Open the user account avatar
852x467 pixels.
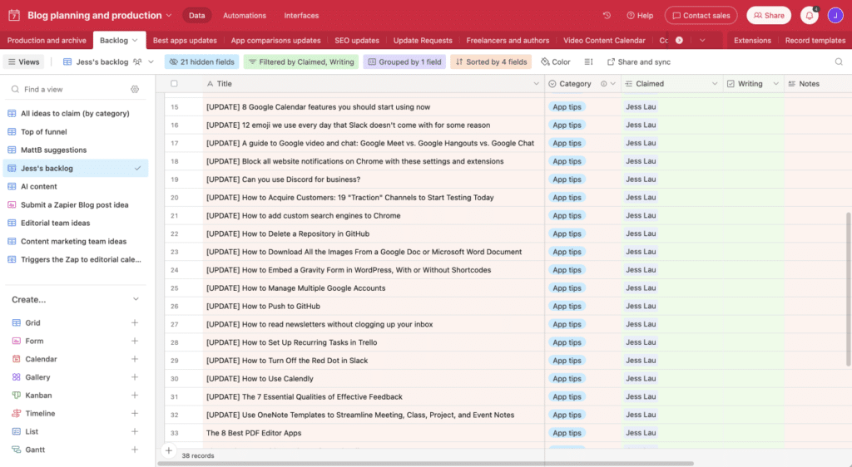click(835, 15)
